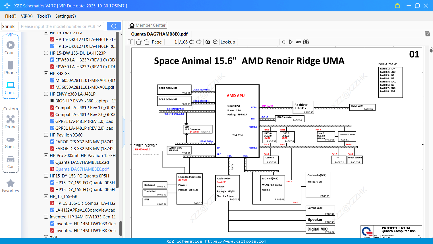Rotate page counterclockwise
Screen dimensions: 433x244
pyautogui.click(x=139, y=42)
